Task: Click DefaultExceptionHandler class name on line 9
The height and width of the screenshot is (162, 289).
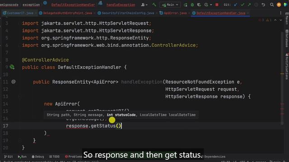Action: coord(89,67)
